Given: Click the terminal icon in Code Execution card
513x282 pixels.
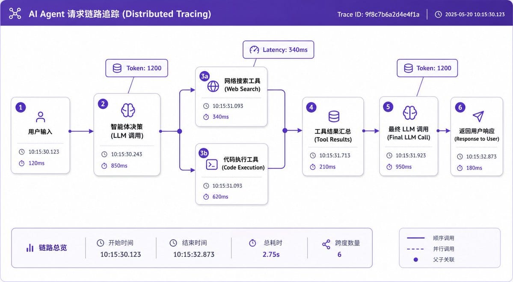Looking at the screenshot, I should 212,165.
